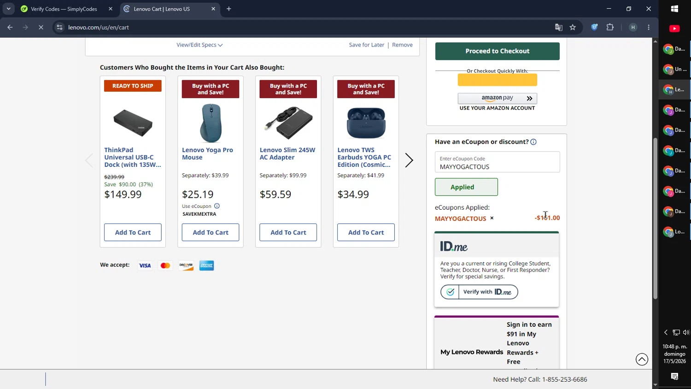Click the SAVEKMEXTRA coupon code text
691x389 pixels.
(x=199, y=214)
